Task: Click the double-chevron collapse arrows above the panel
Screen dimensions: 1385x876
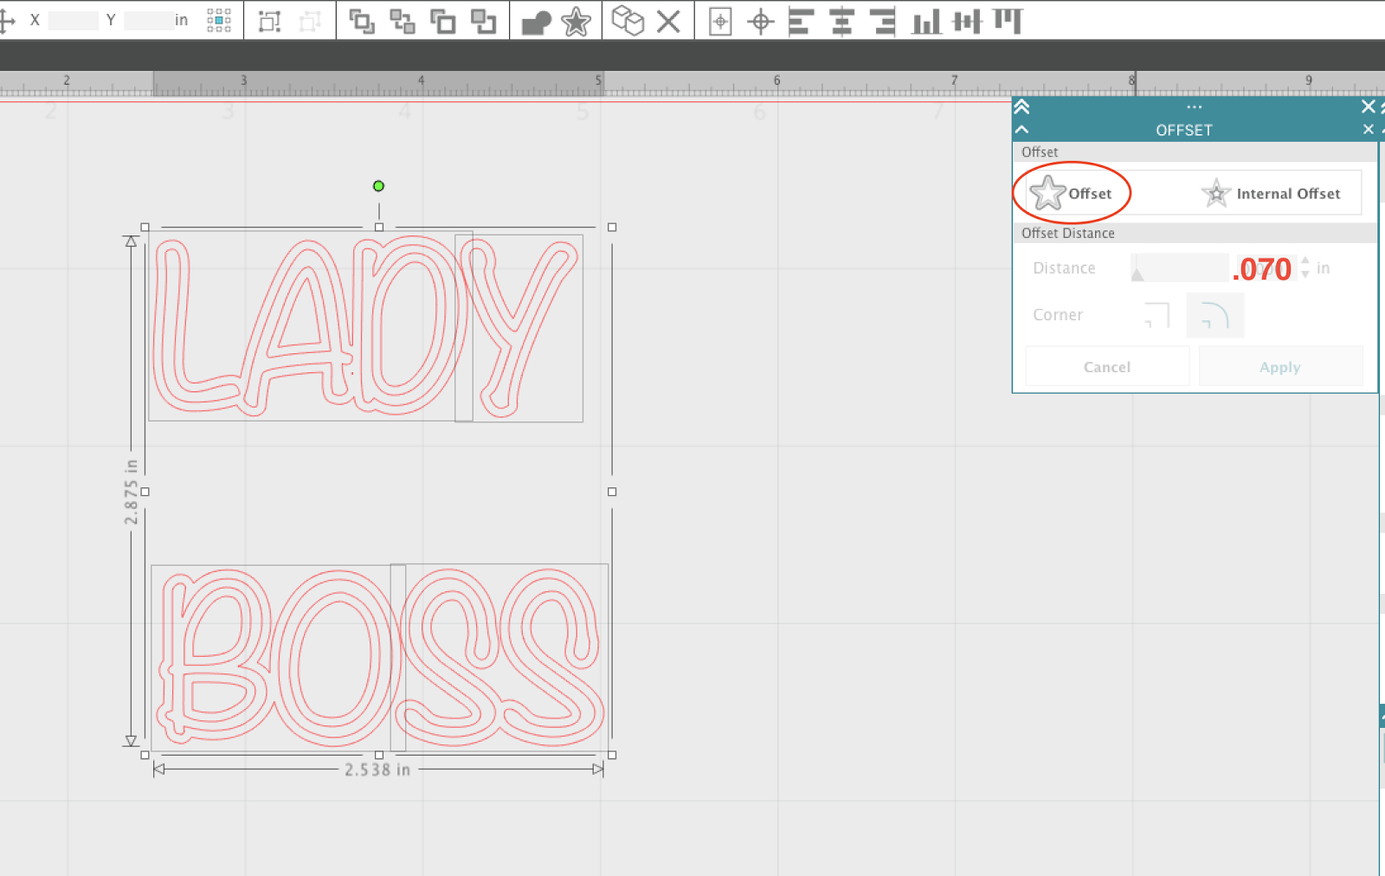Action: pos(1023,106)
